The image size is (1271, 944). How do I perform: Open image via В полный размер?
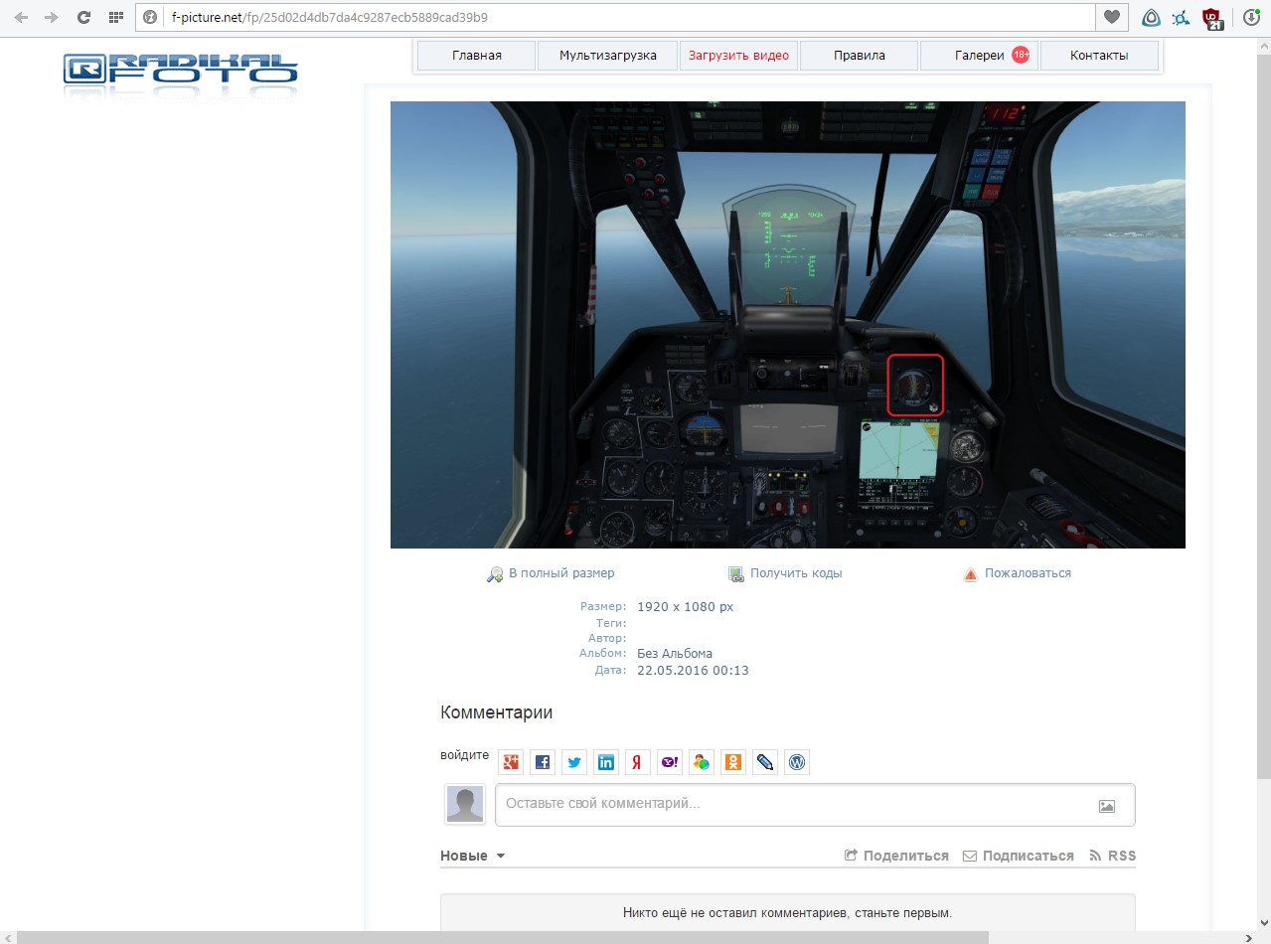(x=560, y=573)
